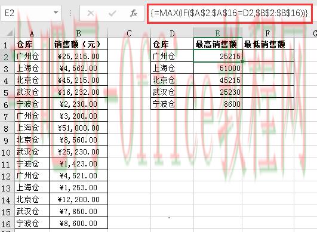Select cell D1 仓库 header

[173, 44]
